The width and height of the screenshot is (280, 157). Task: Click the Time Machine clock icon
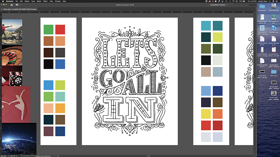tap(226, 1)
